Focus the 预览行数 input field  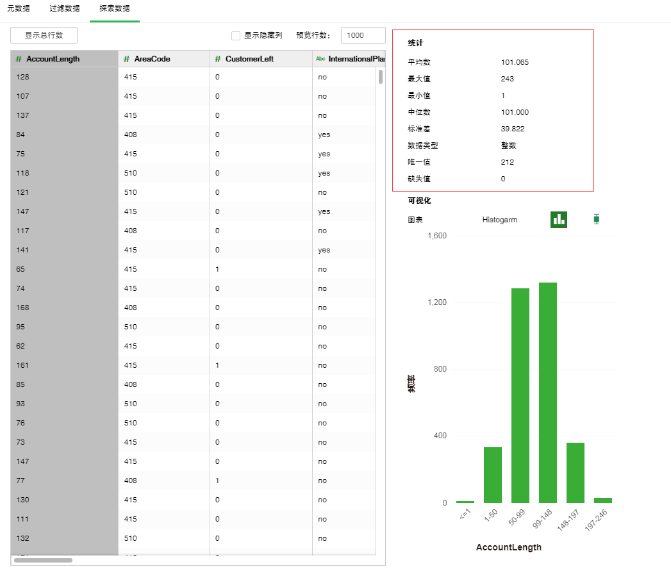coord(363,36)
